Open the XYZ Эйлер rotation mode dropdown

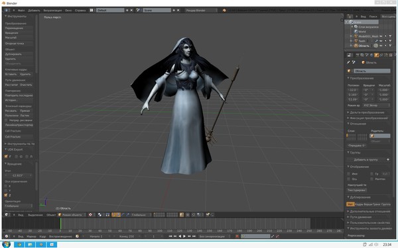(376, 105)
